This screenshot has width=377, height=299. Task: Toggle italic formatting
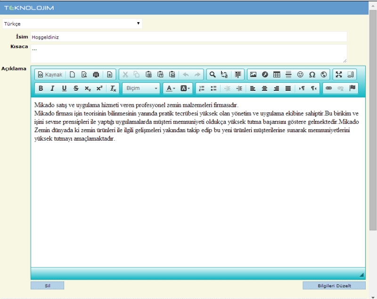52,88
